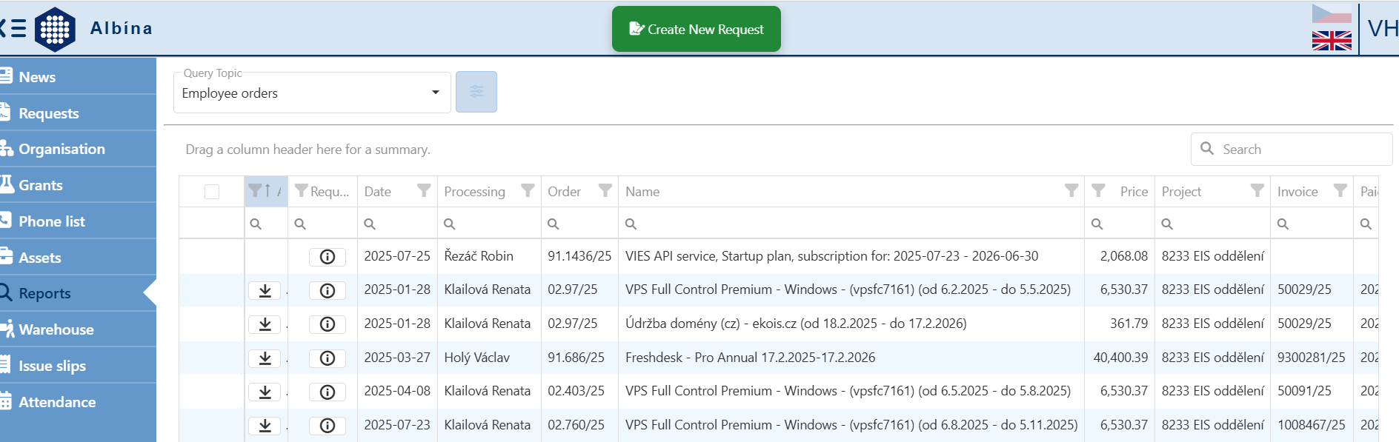Sort table by Date column header
The width and height of the screenshot is (1399, 442).
(377, 192)
